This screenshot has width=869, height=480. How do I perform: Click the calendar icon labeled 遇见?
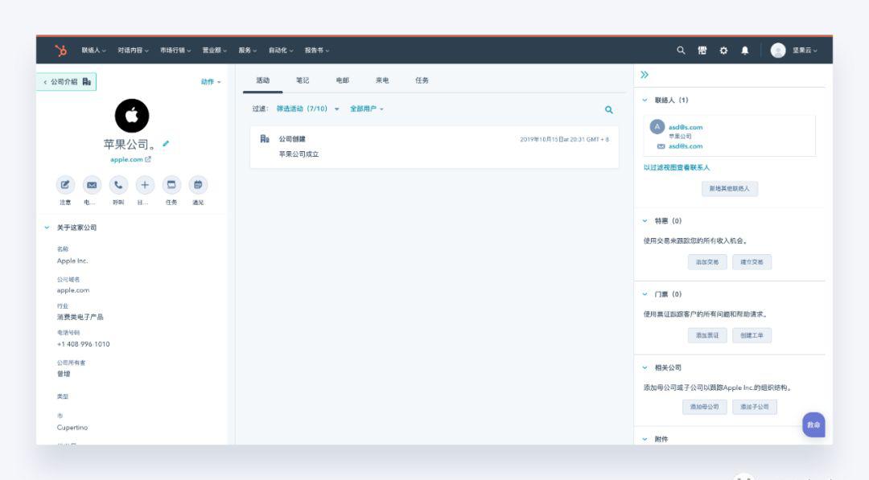click(x=198, y=185)
